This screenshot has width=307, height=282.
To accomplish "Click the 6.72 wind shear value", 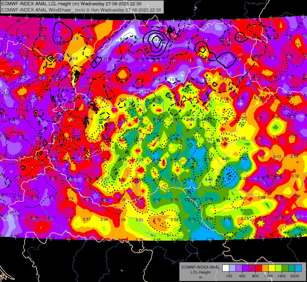I will [157, 220].
